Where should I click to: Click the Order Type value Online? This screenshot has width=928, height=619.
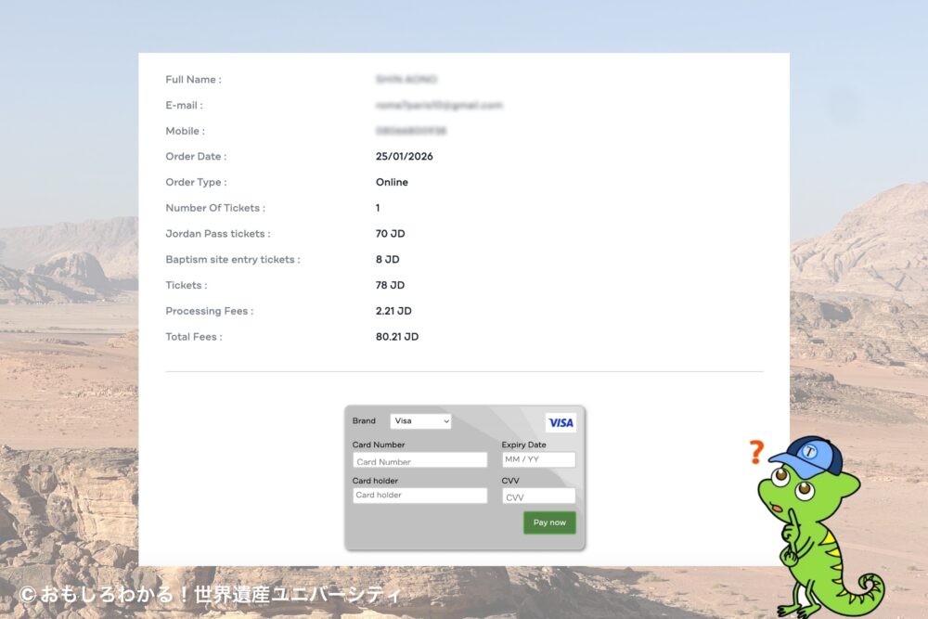(x=392, y=183)
